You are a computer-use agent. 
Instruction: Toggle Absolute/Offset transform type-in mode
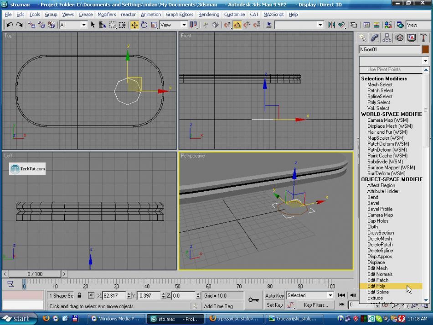coord(91,295)
